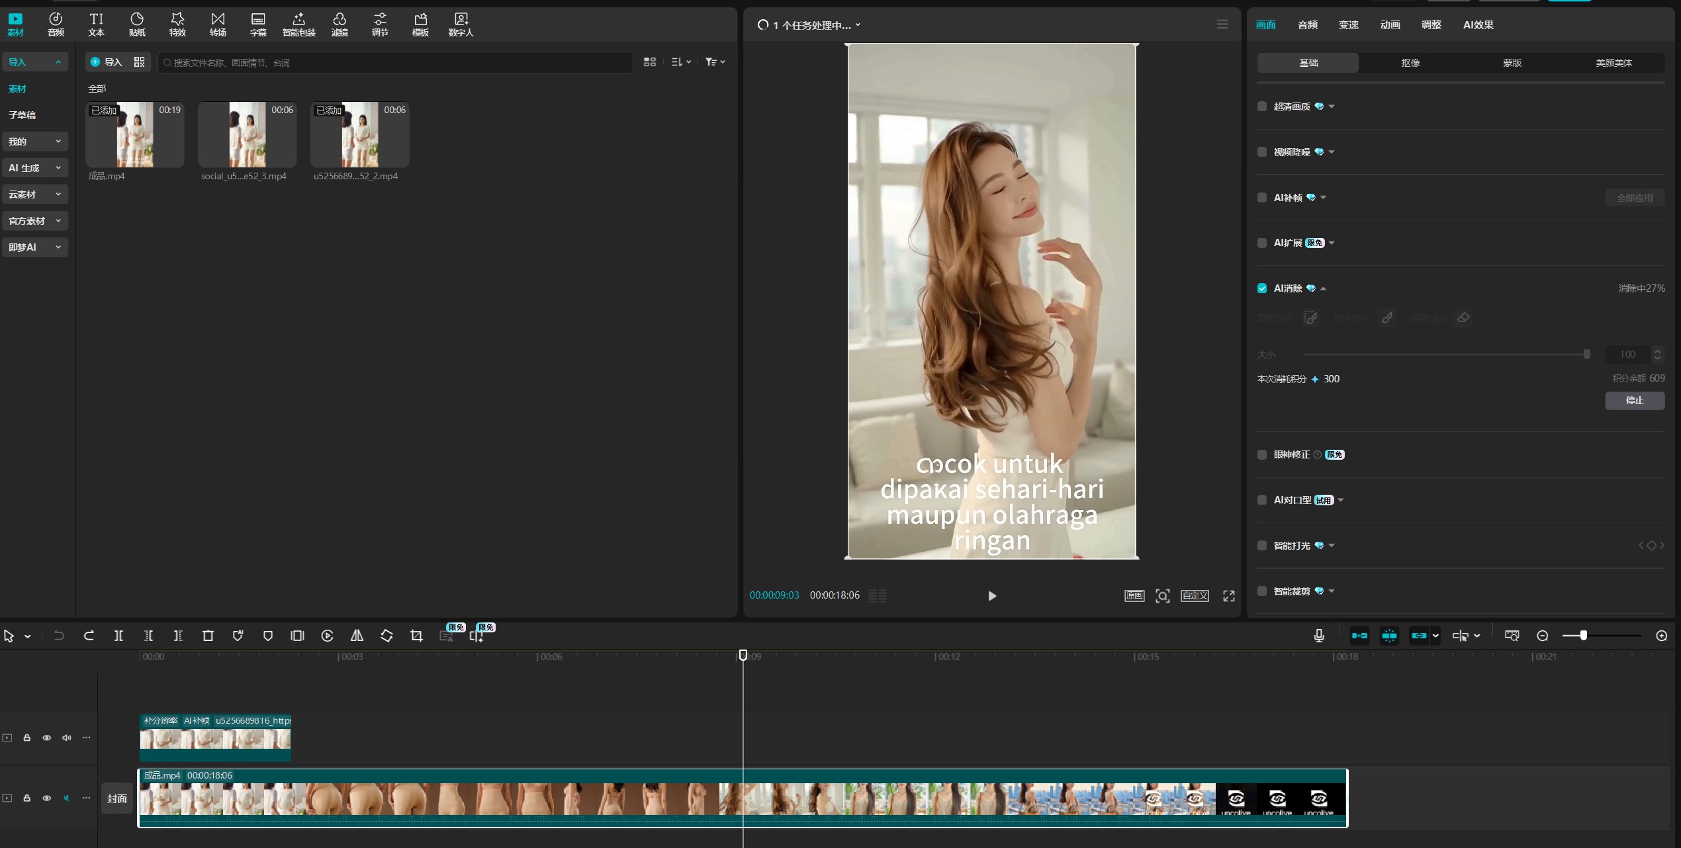Select the 抠像 sub-tab
The width and height of the screenshot is (1681, 848).
tap(1410, 63)
